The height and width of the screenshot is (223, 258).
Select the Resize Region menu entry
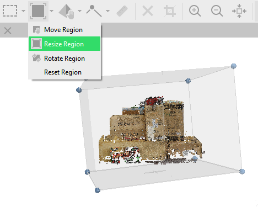tap(64, 44)
